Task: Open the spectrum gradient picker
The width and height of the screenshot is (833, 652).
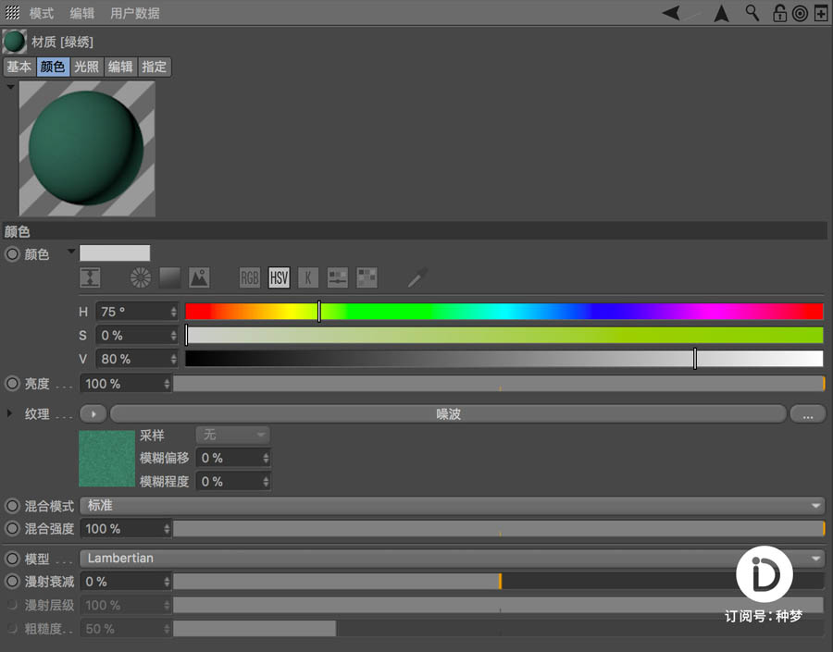Action: tap(170, 277)
